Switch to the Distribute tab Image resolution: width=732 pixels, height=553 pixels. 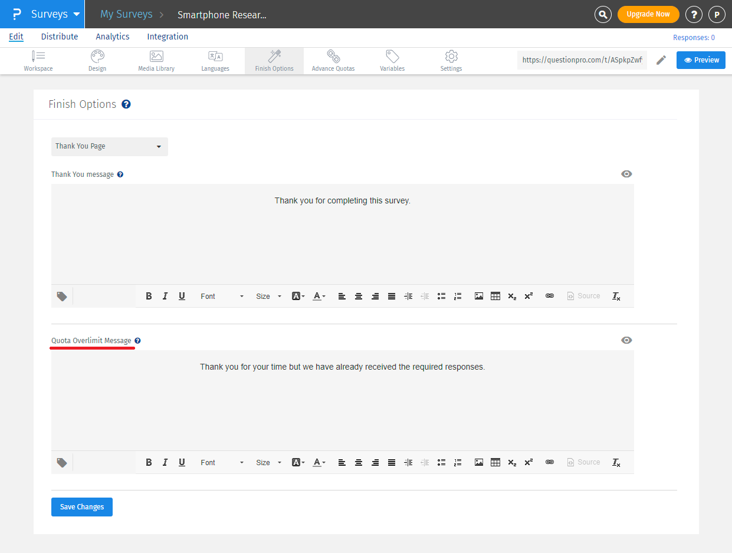point(60,37)
